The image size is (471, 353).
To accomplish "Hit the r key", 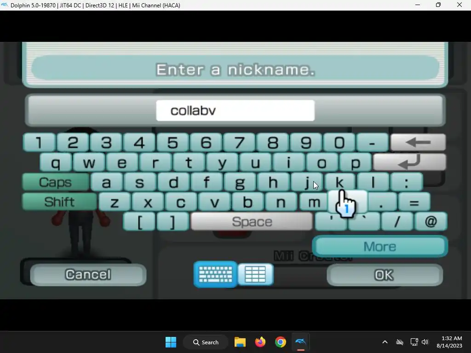I will click(x=155, y=162).
